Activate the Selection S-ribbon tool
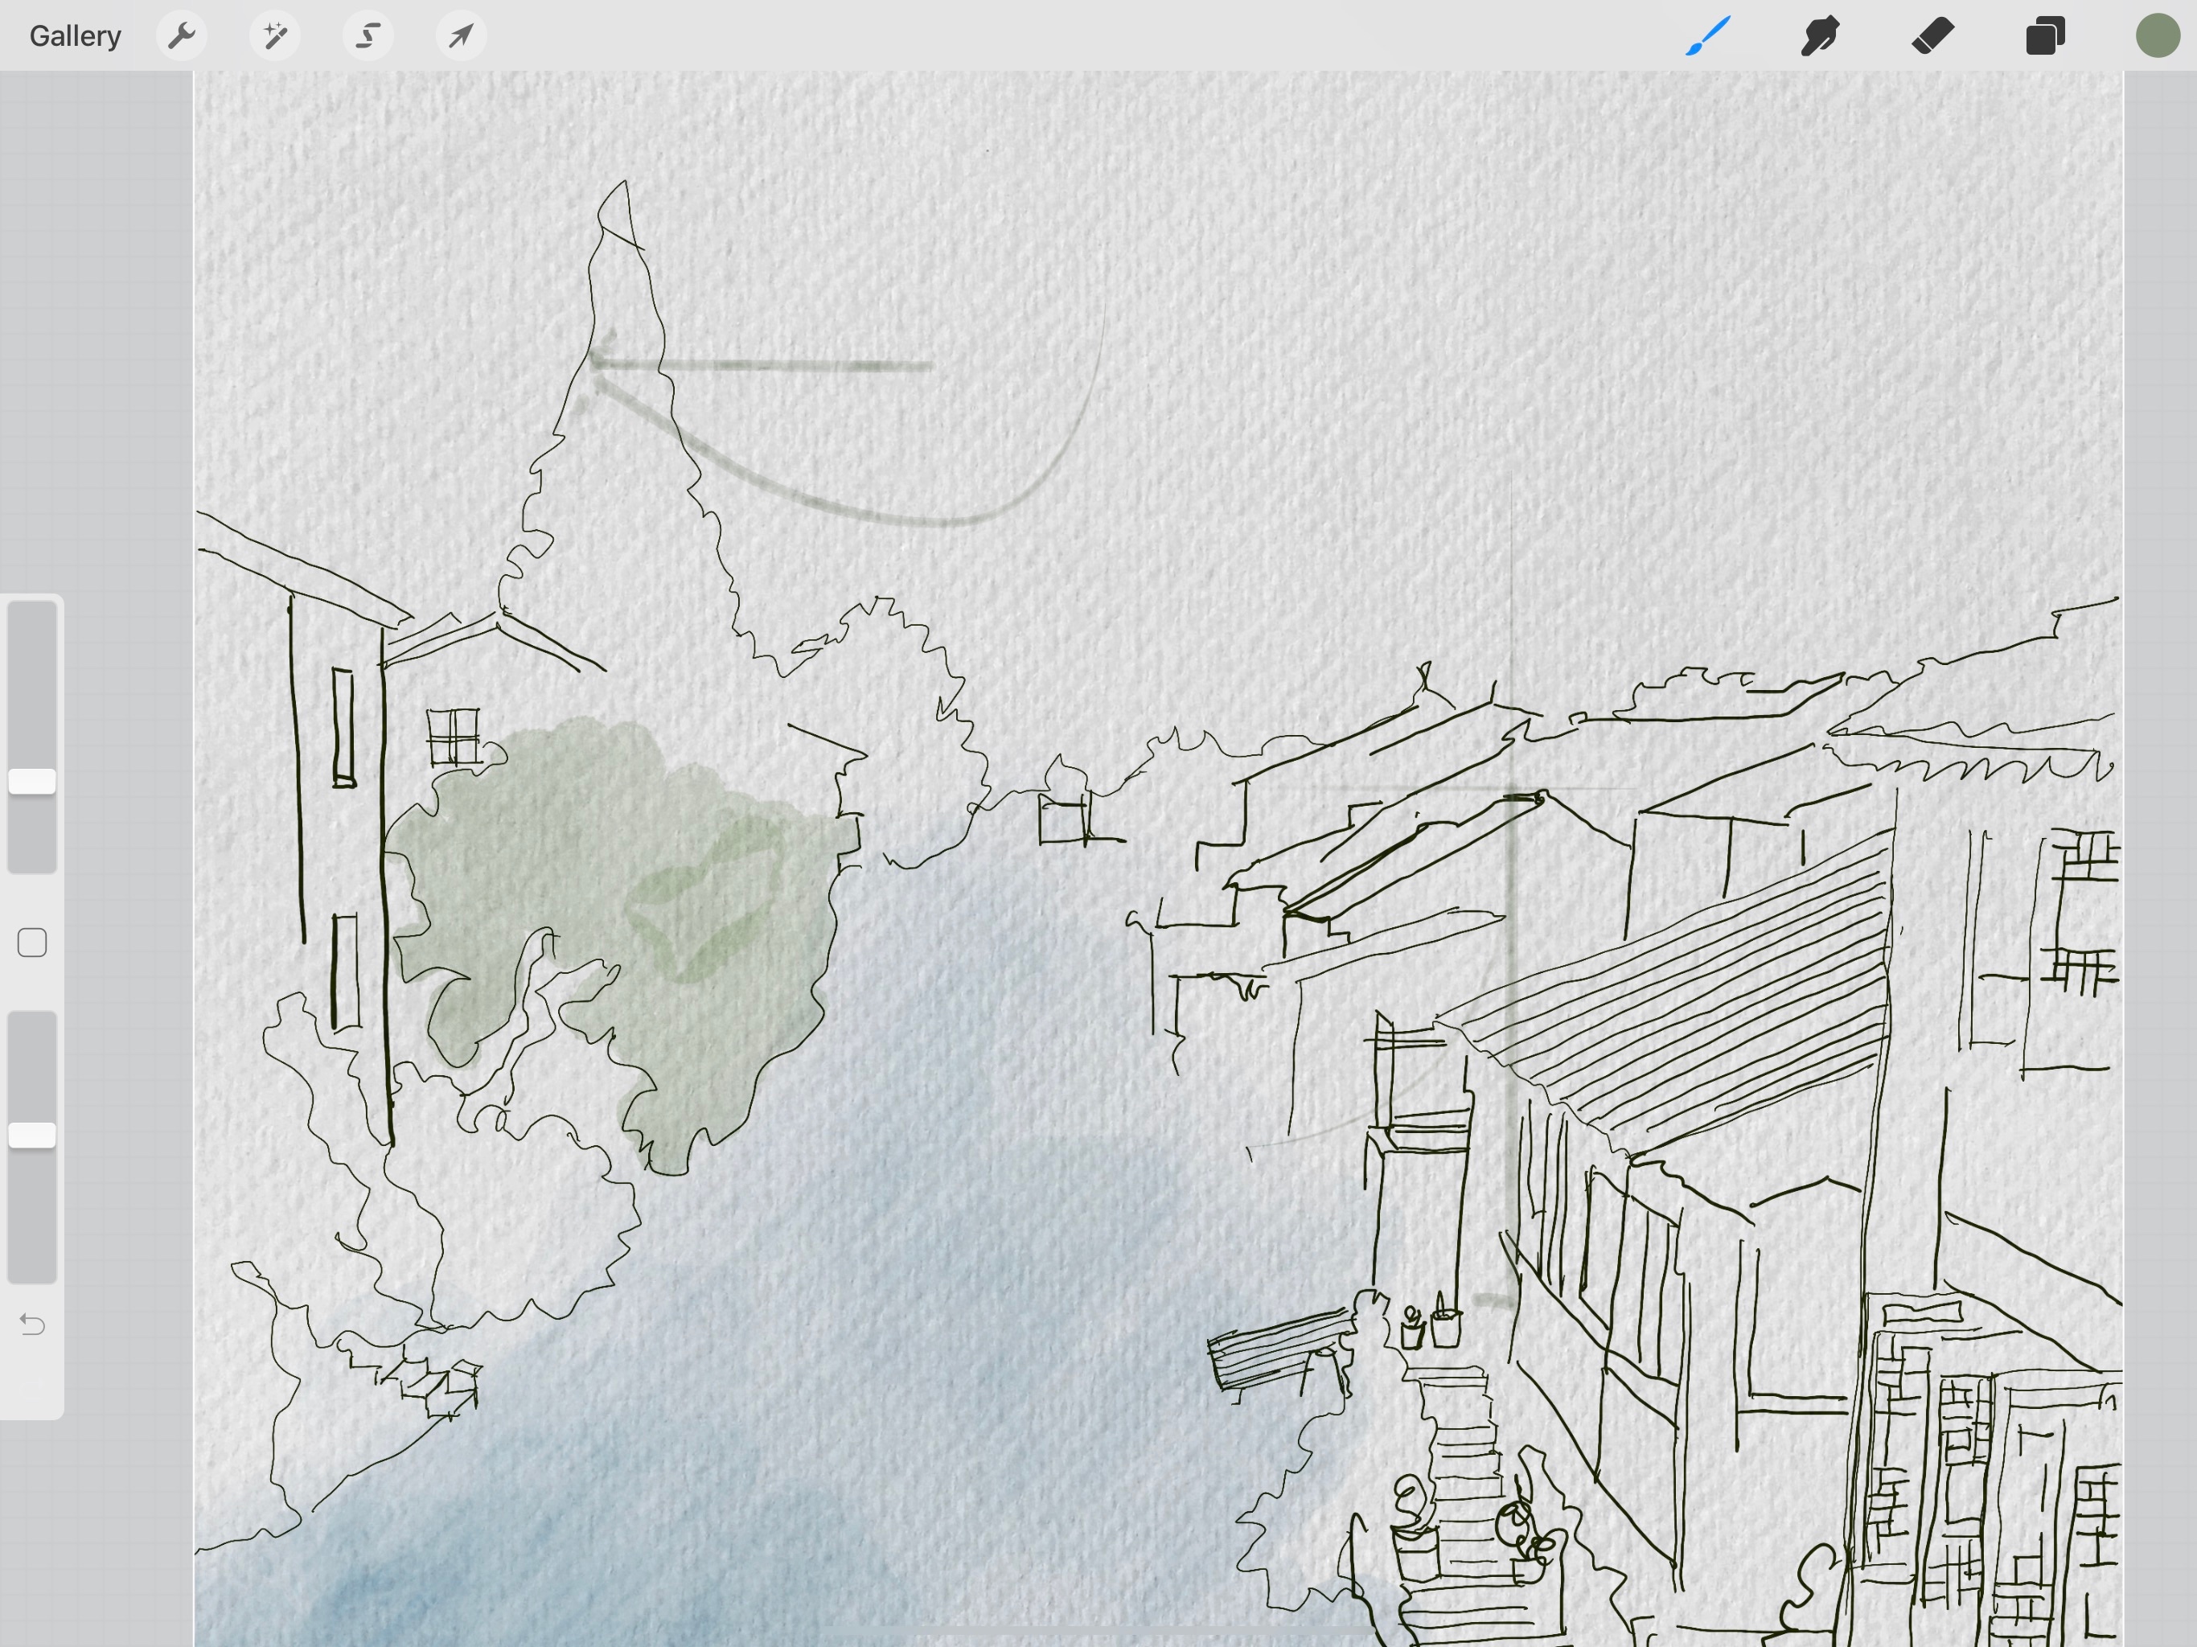Image resolution: width=2197 pixels, height=1647 pixels. [x=368, y=37]
